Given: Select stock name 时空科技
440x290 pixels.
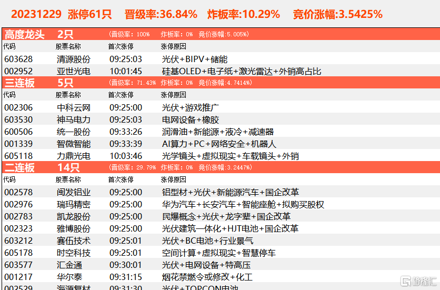Looking at the screenshot, I should tap(74, 253).
